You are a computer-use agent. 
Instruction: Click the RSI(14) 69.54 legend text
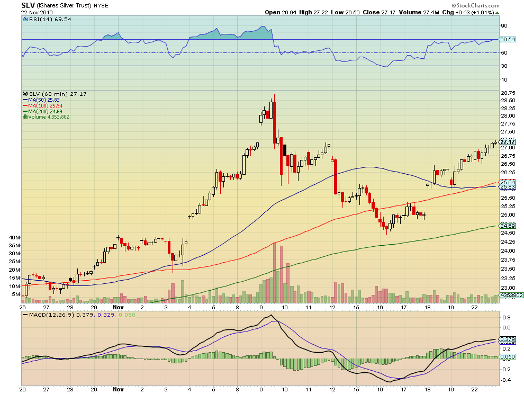[50, 20]
